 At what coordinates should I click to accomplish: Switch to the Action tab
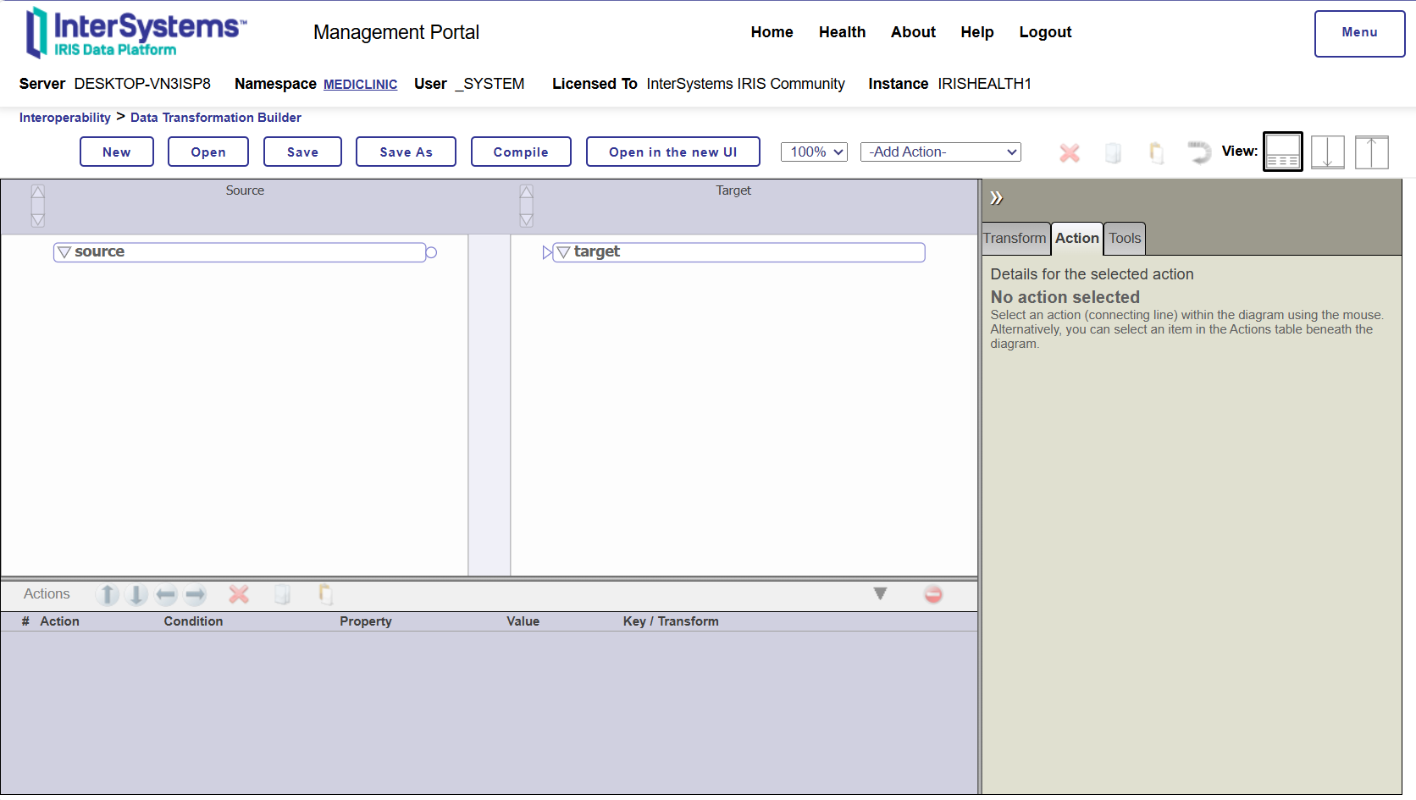pyautogui.click(x=1077, y=239)
